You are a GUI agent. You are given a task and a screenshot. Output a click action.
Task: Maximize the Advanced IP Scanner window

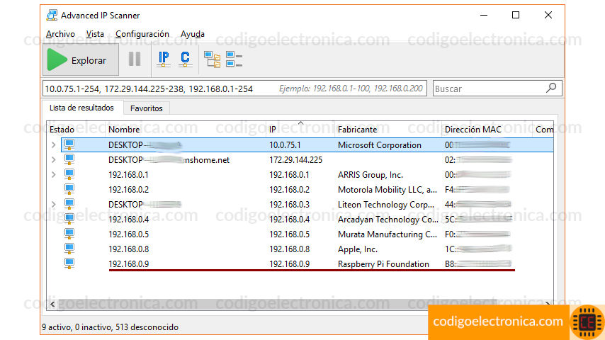[x=516, y=15]
